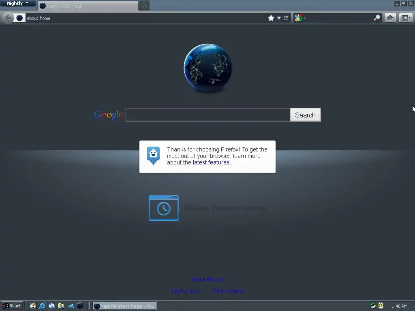Image resolution: width=415 pixels, height=311 pixels.
Task: Open a new tab with plus button
Action: 144,6
